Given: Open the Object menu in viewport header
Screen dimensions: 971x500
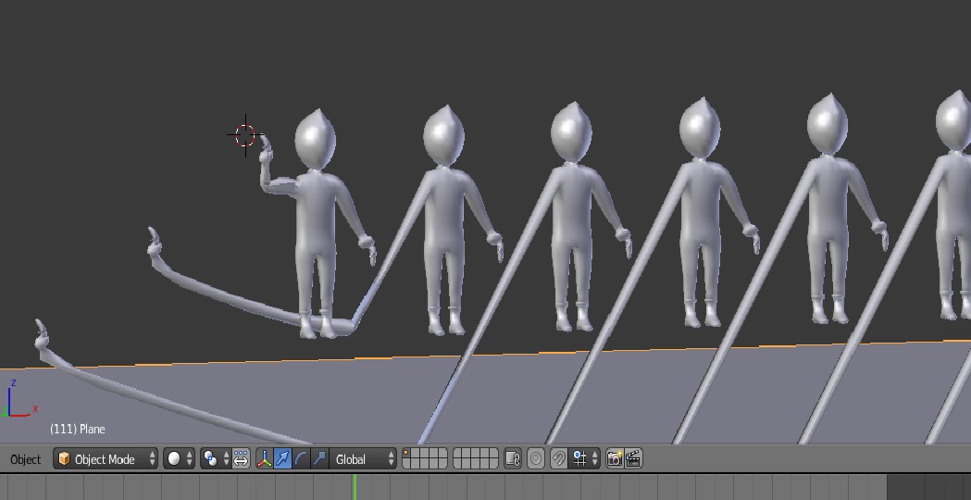Looking at the screenshot, I should tap(25, 460).
